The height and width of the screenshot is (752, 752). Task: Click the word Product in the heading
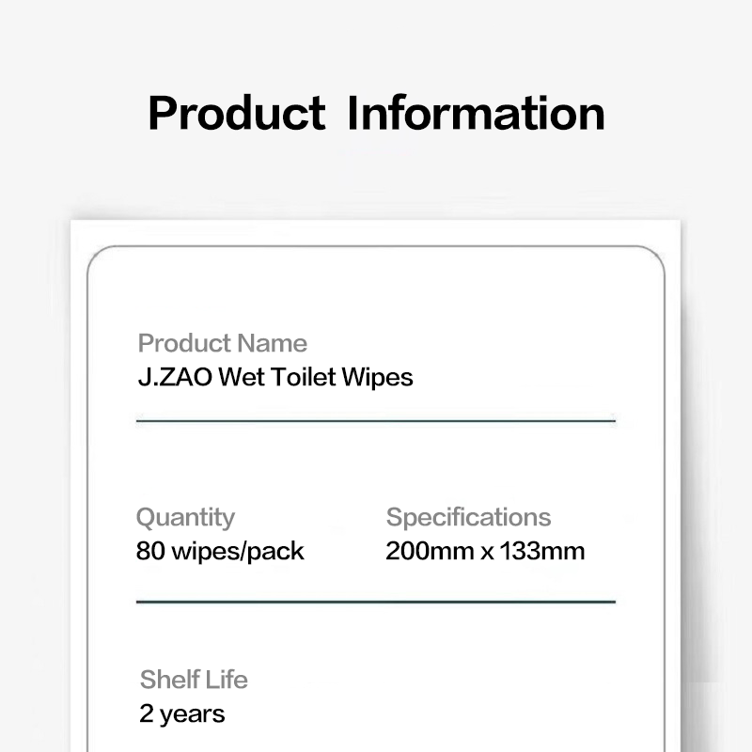[237, 113]
